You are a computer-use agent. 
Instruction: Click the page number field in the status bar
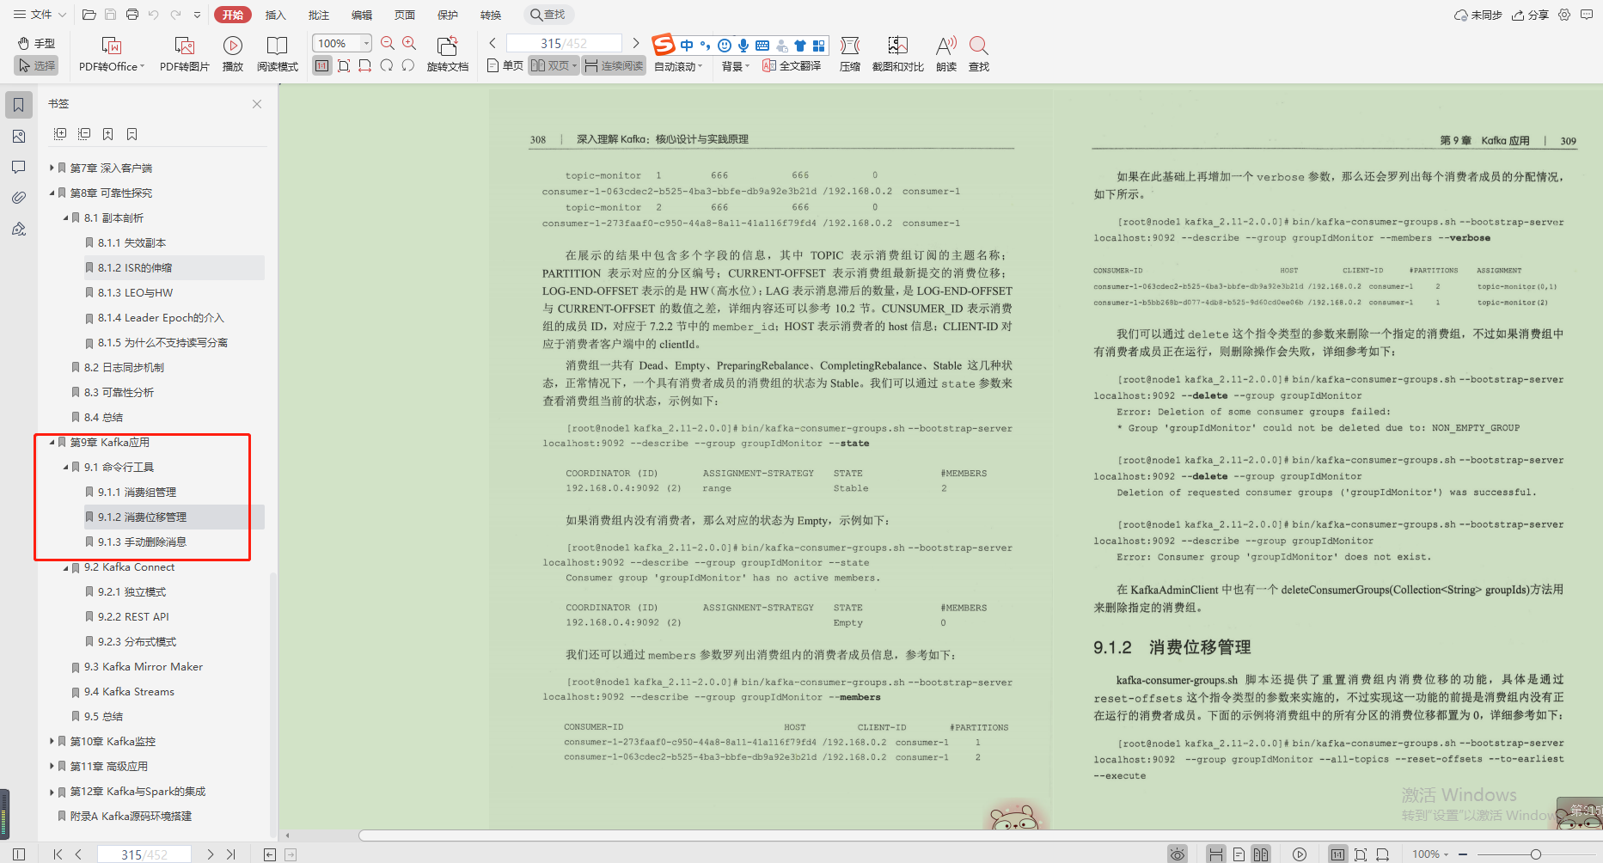coord(144,854)
